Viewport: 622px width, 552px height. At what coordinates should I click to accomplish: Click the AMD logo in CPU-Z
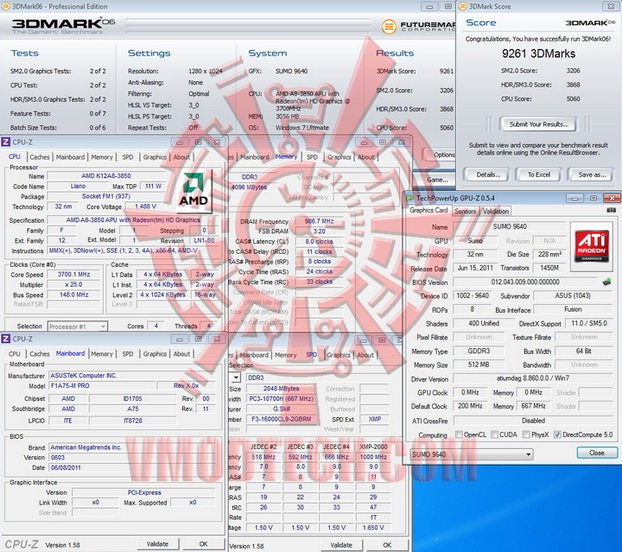click(x=193, y=192)
